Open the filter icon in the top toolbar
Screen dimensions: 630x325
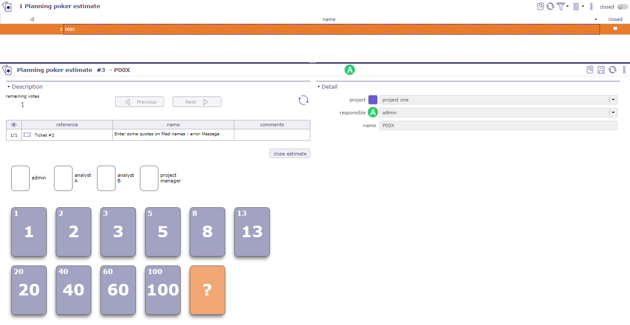562,6
